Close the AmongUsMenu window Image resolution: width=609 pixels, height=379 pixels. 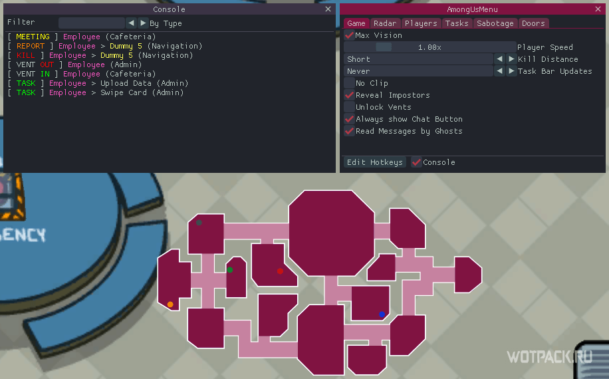[598, 9]
